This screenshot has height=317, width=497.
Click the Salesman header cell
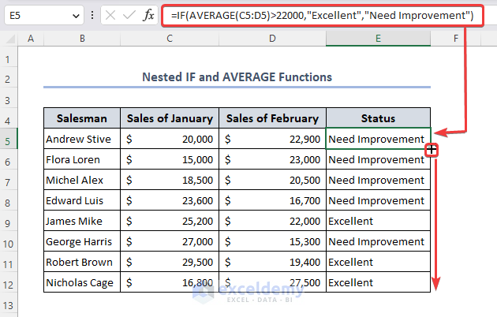[81, 118]
